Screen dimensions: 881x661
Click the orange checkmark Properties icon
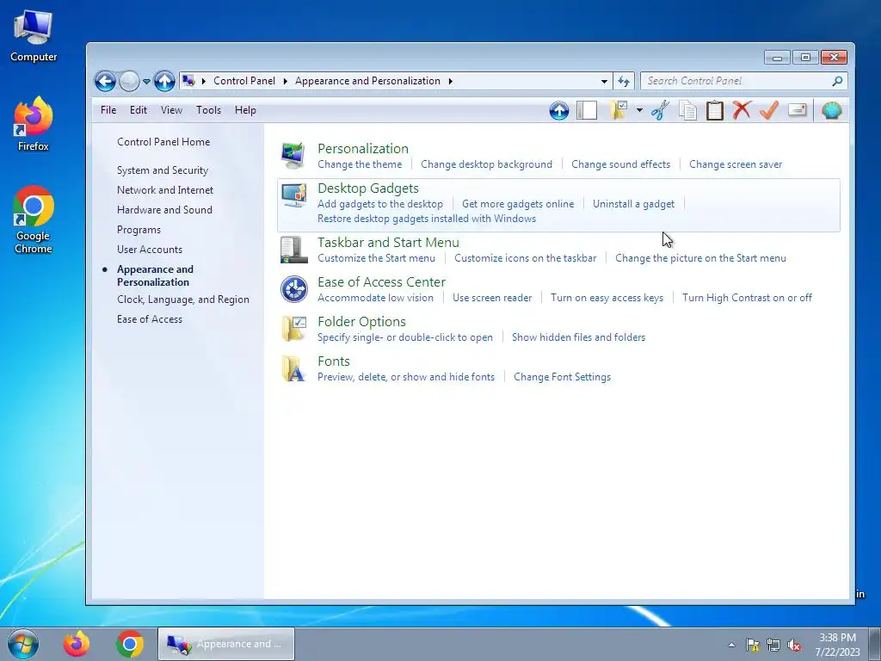768,110
